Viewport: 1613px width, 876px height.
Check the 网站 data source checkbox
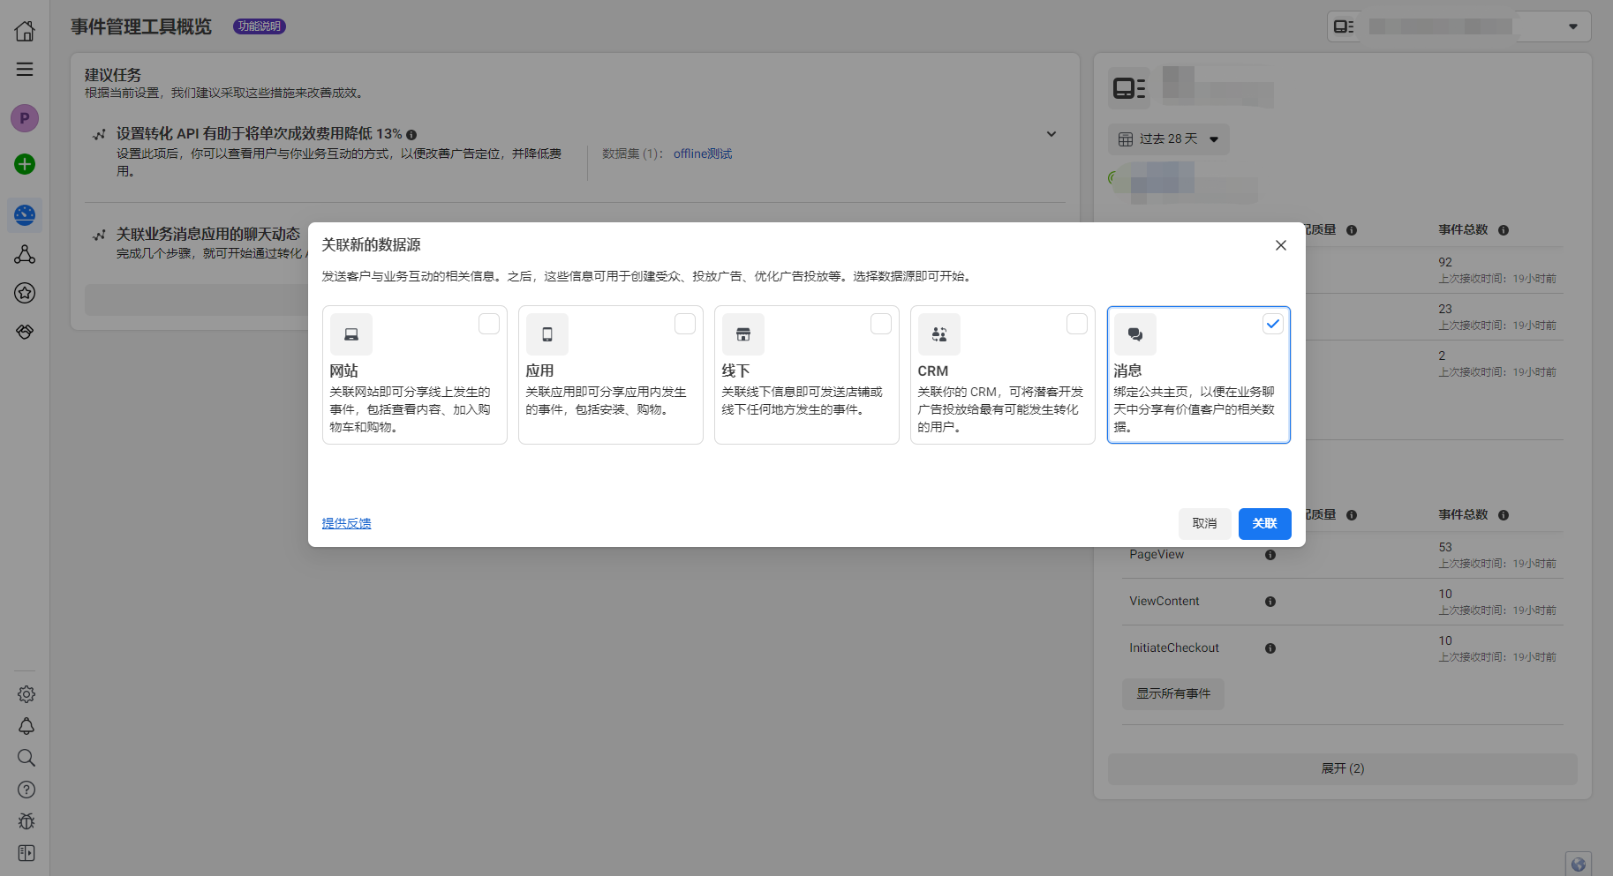[x=488, y=324]
